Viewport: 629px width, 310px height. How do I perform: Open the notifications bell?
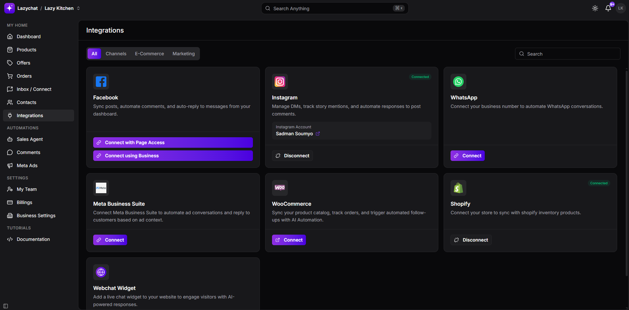tap(608, 8)
